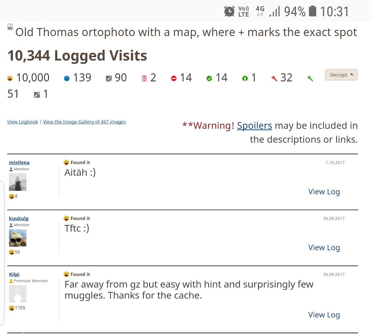Click the blue Didn't find it face icon

[67, 78]
